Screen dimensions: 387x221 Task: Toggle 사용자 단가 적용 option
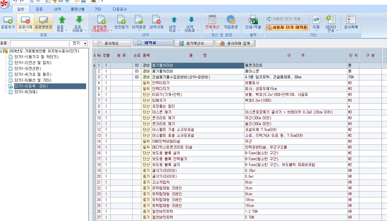click(284, 19)
